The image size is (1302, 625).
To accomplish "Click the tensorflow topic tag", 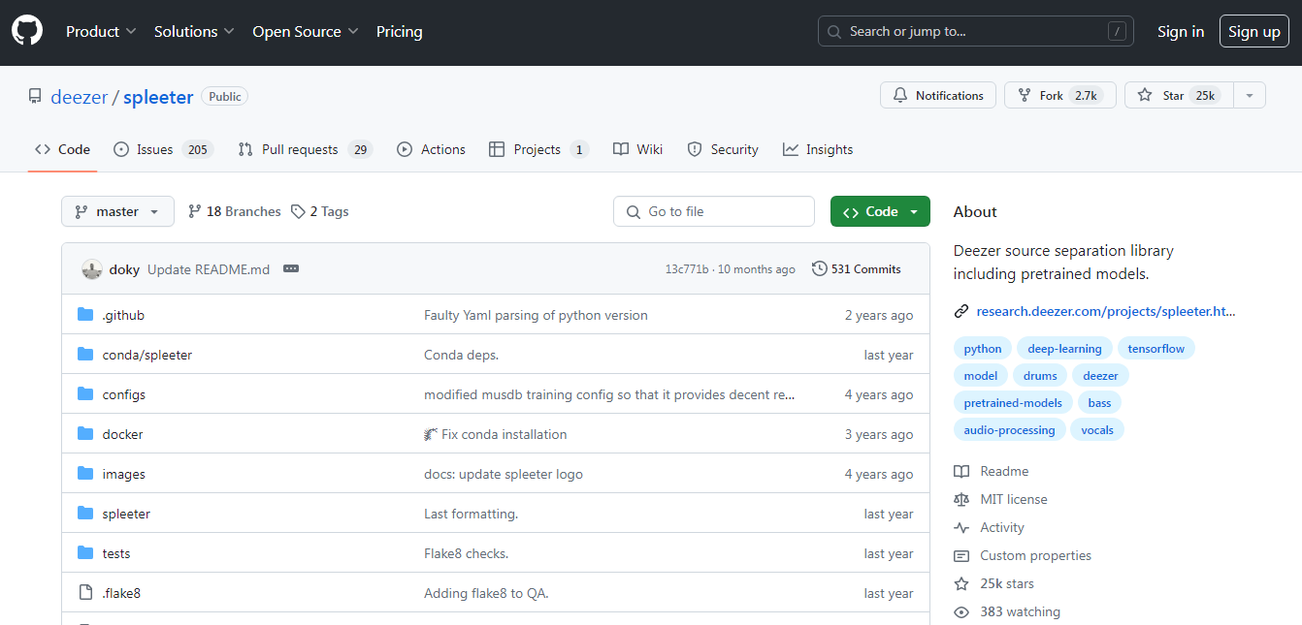I will click(1156, 349).
